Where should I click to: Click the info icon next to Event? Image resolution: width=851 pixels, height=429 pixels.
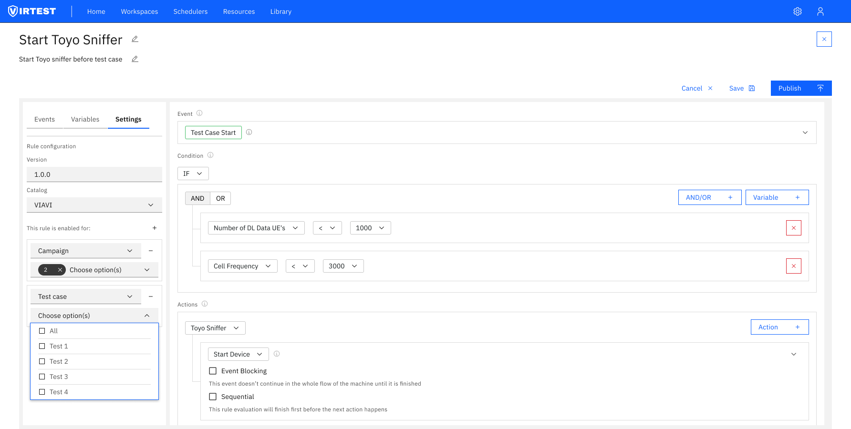tap(200, 113)
